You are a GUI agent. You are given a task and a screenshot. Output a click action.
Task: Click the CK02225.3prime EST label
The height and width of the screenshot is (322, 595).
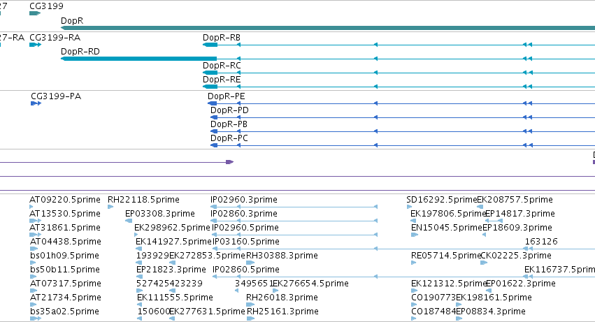[x=516, y=256]
